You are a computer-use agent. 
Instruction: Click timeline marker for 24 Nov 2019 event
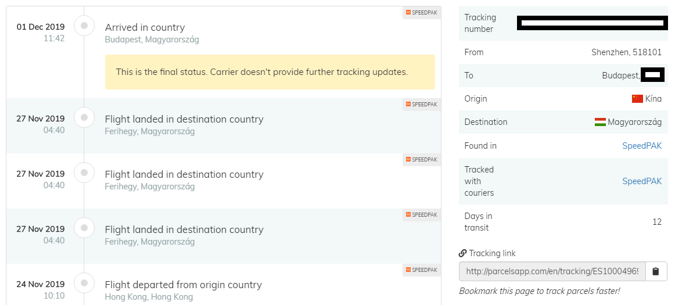tap(84, 283)
